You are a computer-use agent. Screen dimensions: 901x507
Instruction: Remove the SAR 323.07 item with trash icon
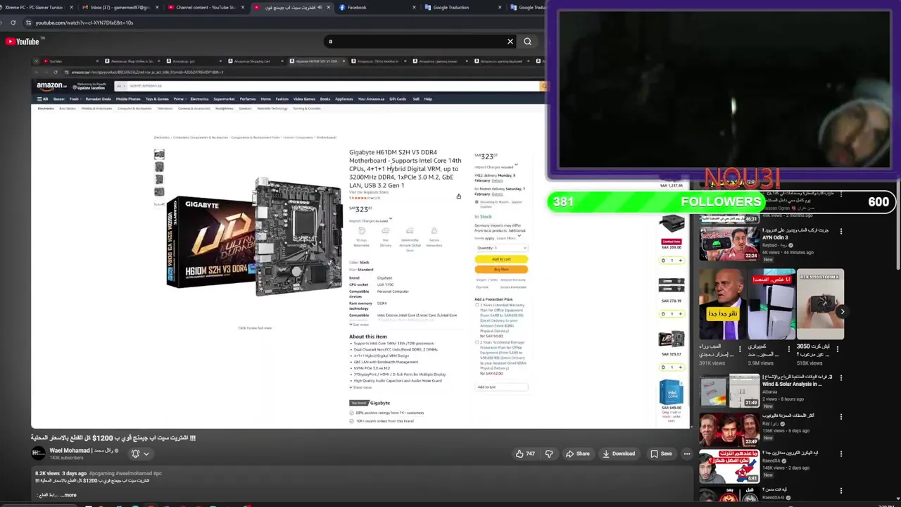pos(663,368)
